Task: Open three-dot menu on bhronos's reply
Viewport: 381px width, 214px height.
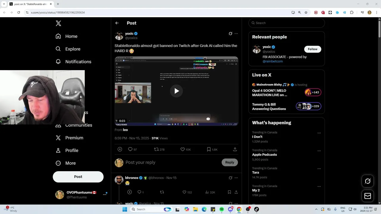Action: [236, 178]
